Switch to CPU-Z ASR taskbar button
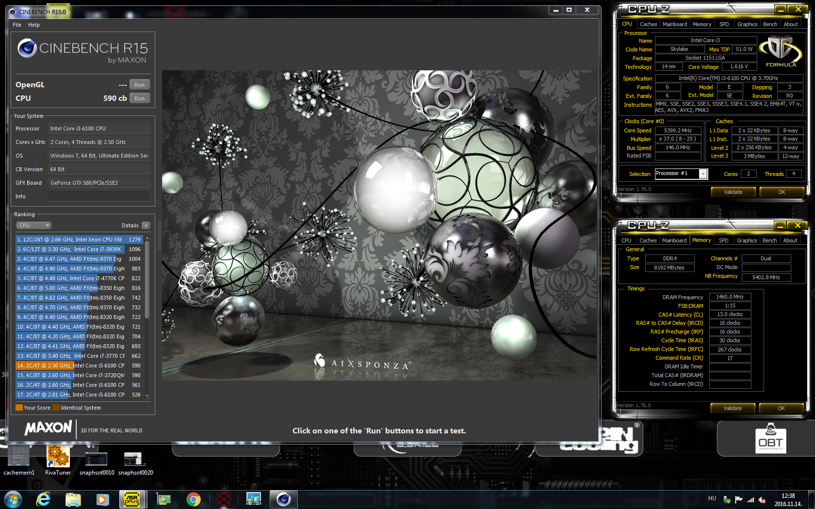 [x=132, y=499]
